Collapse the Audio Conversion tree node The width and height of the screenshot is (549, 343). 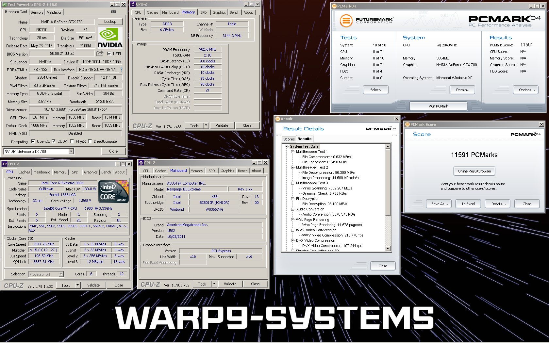[x=293, y=209]
